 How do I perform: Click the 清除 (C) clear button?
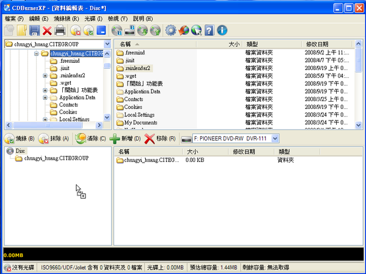coord(90,139)
